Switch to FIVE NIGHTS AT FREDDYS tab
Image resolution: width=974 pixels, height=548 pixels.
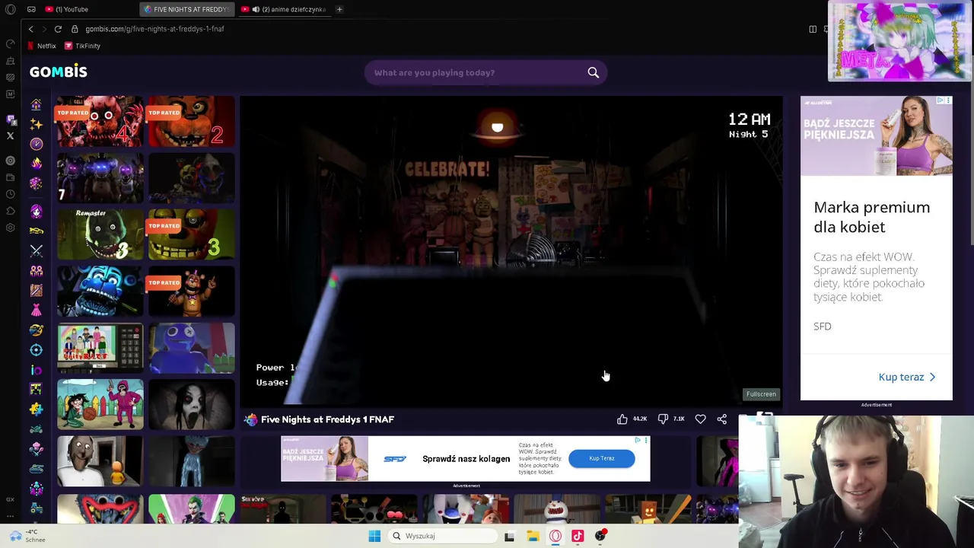tap(186, 9)
